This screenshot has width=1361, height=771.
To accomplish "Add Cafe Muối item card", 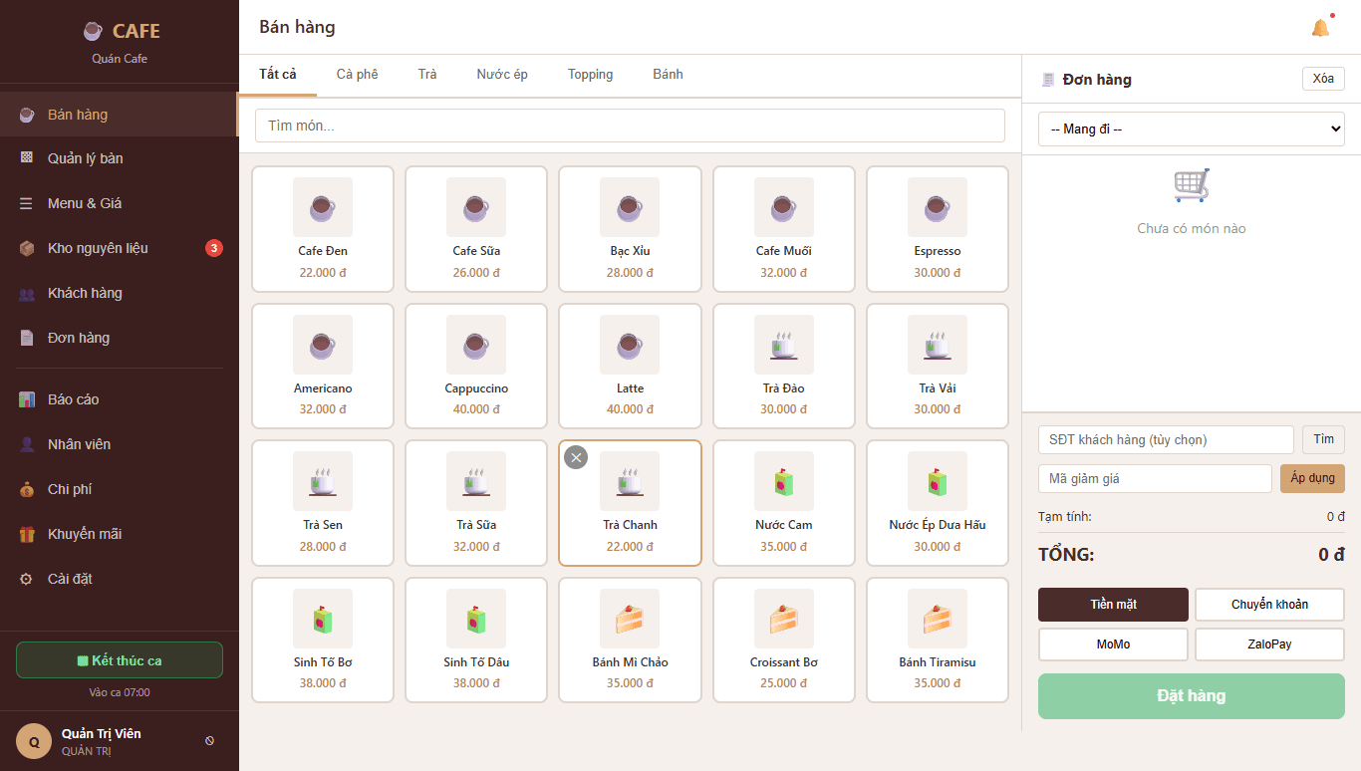I will (x=784, y=229).
